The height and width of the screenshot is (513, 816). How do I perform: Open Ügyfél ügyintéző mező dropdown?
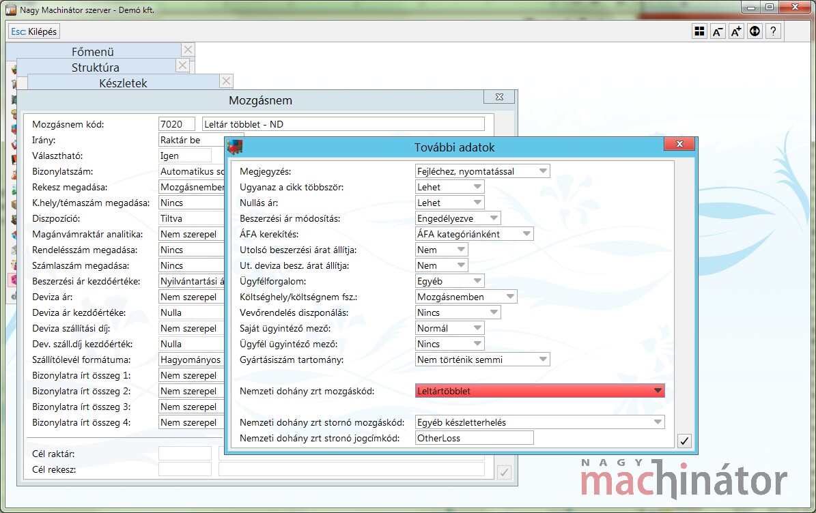[x=449, y=344]
